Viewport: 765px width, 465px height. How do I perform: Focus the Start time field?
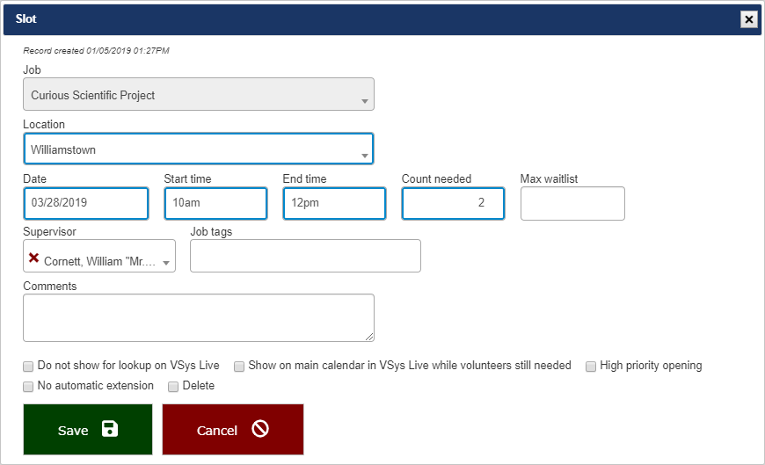215,203
